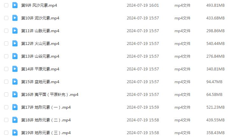Mark the checkbox for 第17讲 地形元素（一）.mp4
The height and width of the screenshot is (137, 228).
(6, 107)
